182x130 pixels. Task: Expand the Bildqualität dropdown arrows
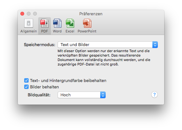(x=103, y=95)
